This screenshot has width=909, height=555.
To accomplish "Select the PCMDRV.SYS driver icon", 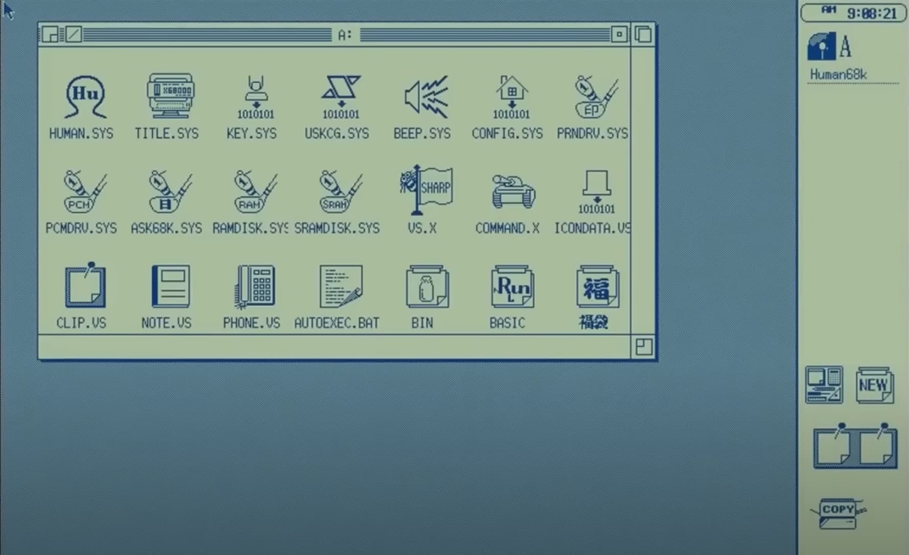I will (x=85, y=192).
